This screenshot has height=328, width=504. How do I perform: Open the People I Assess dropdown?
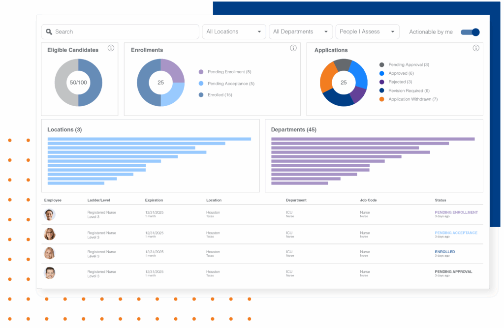[x=367, y=31]
